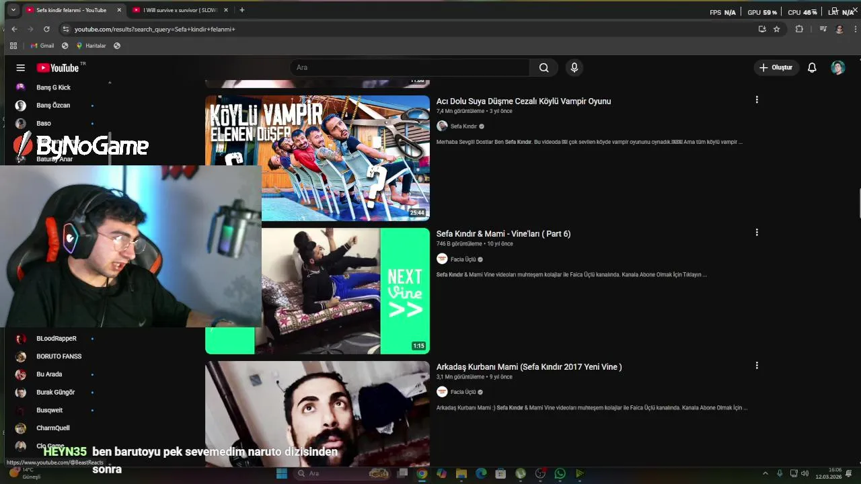Open the account avatar menu

[837, 67]
